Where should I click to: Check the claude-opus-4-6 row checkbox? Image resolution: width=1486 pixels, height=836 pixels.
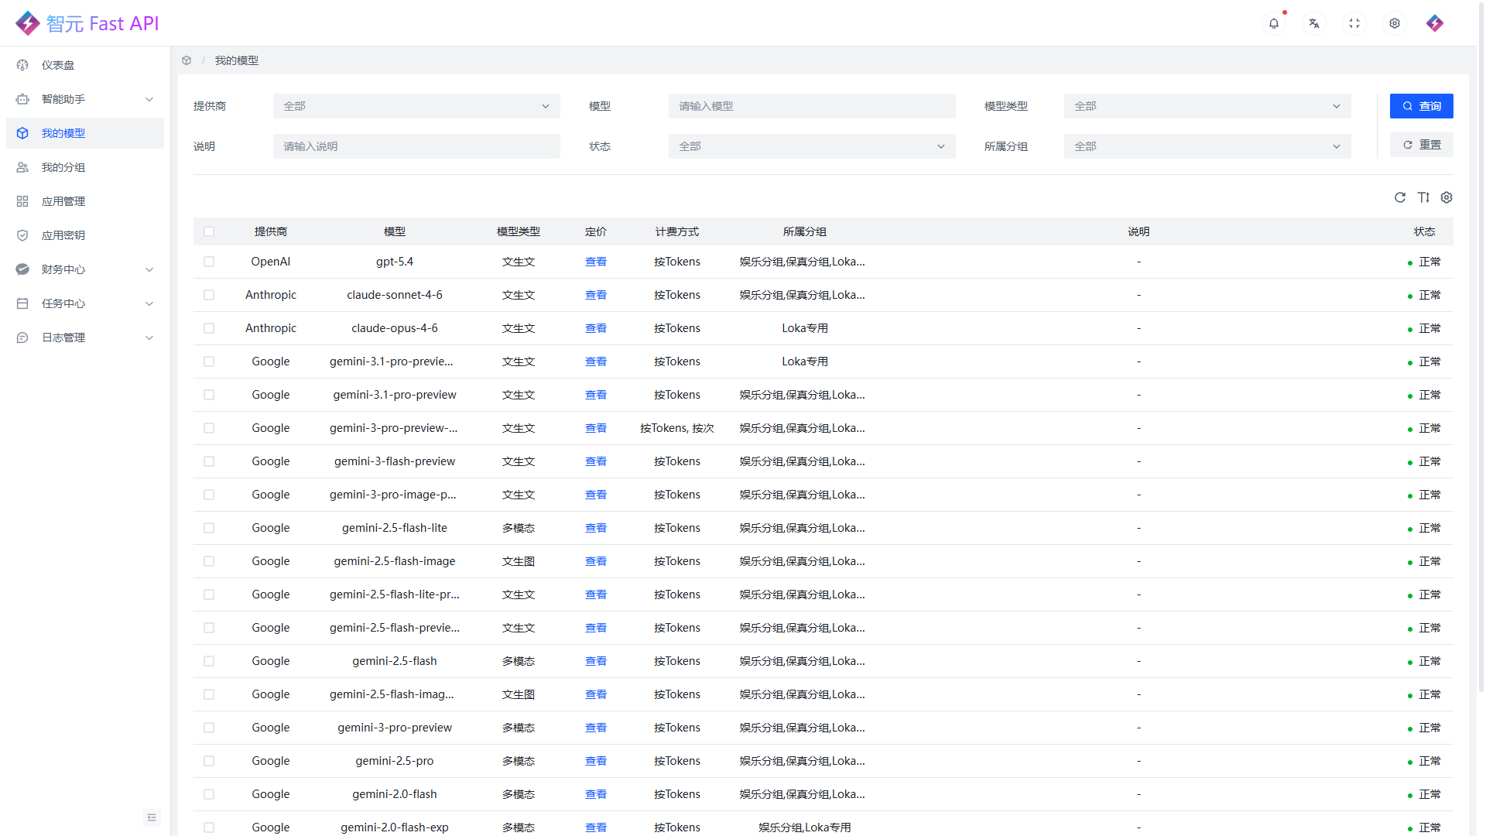pyautogui.click(x=209, y=327)
